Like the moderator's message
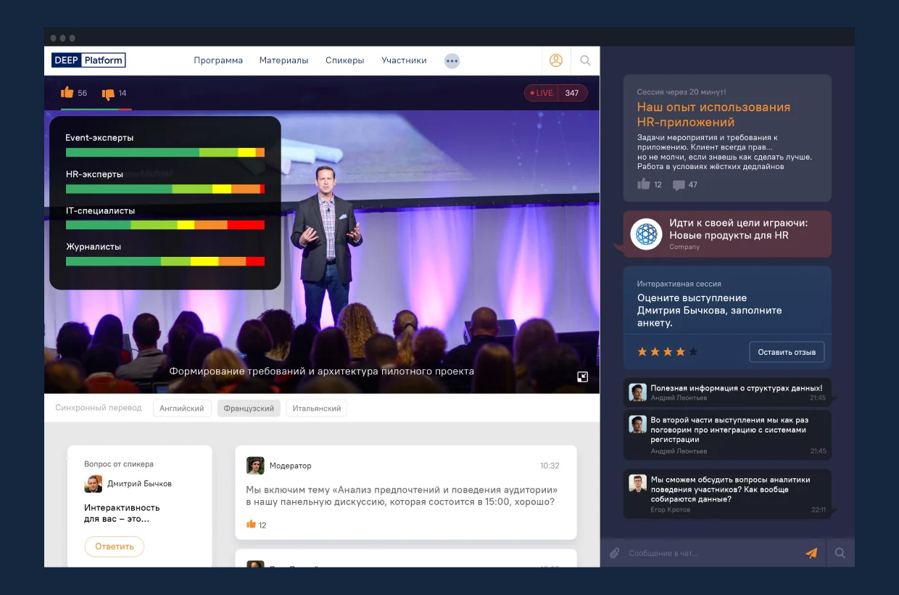 [x=252, y=524]
